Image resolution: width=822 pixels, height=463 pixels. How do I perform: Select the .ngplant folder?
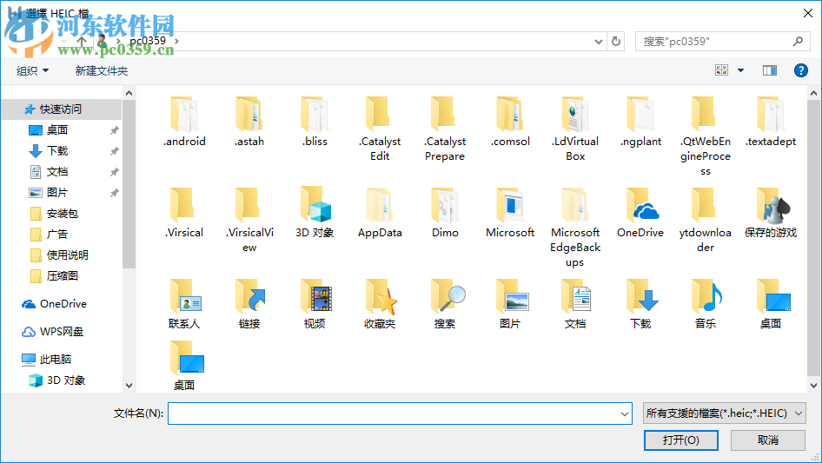coord(640,122)
